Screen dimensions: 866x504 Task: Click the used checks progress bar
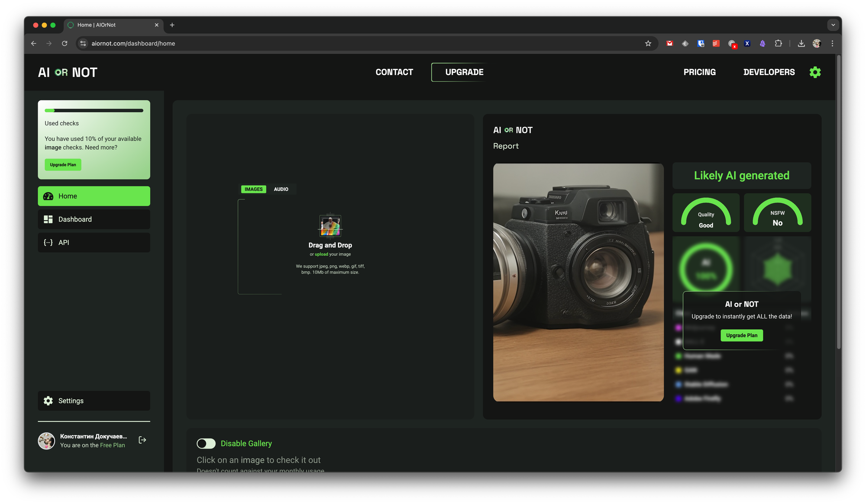point(94,111)
